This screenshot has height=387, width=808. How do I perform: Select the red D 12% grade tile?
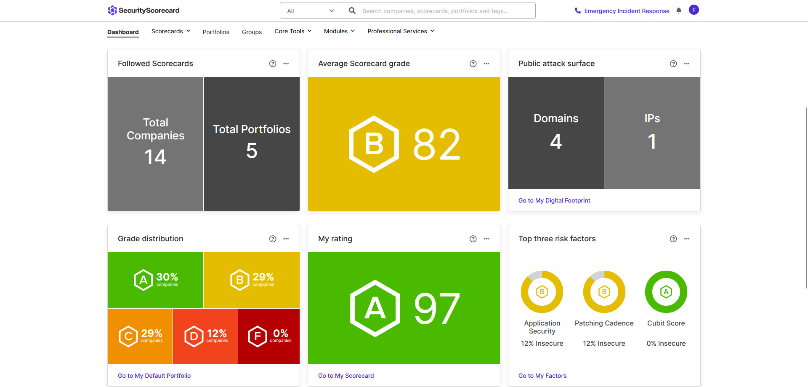(205, 336)
